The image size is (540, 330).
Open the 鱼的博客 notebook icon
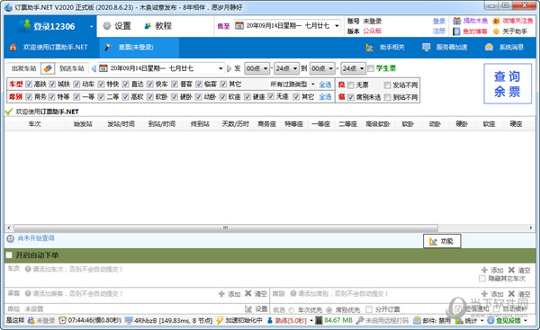(x=456, y=31)
